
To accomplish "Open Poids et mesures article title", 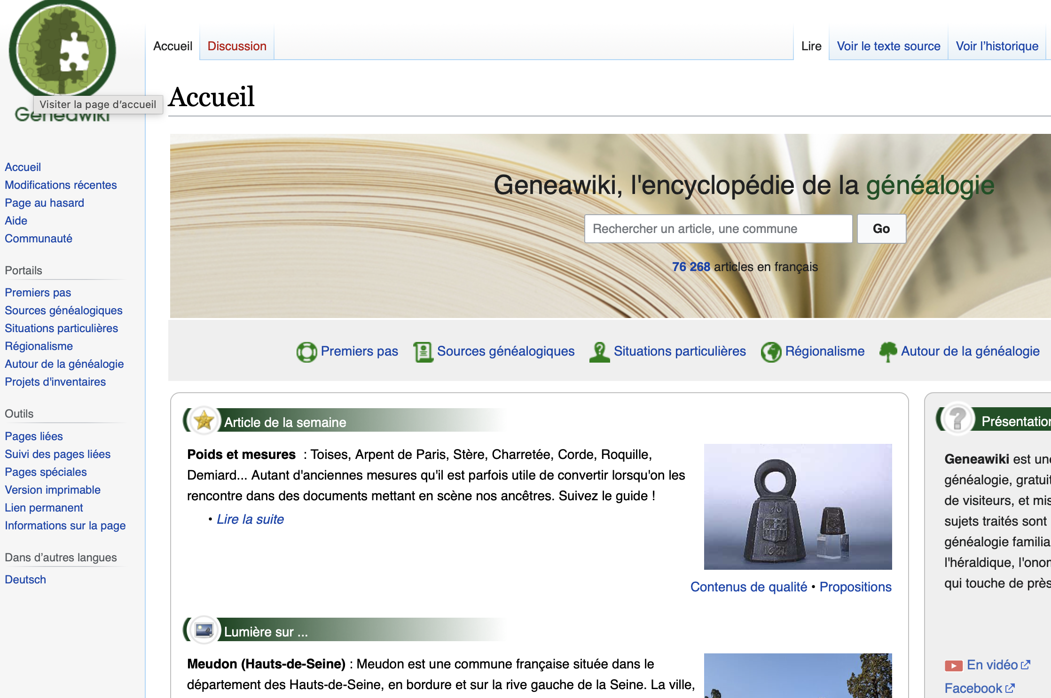I will 241,455.
